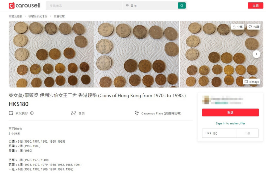The width and height of the screenshot is (266, 174).
Task: Open the 古董收藏 category breadcrumb
Action: pyautogui.click(x=60, y=16)
